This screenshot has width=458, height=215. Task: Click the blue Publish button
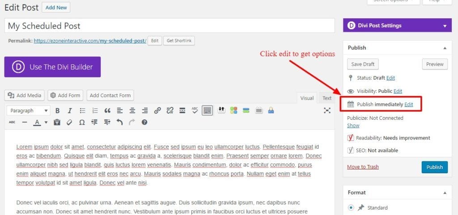click(435, 167)
